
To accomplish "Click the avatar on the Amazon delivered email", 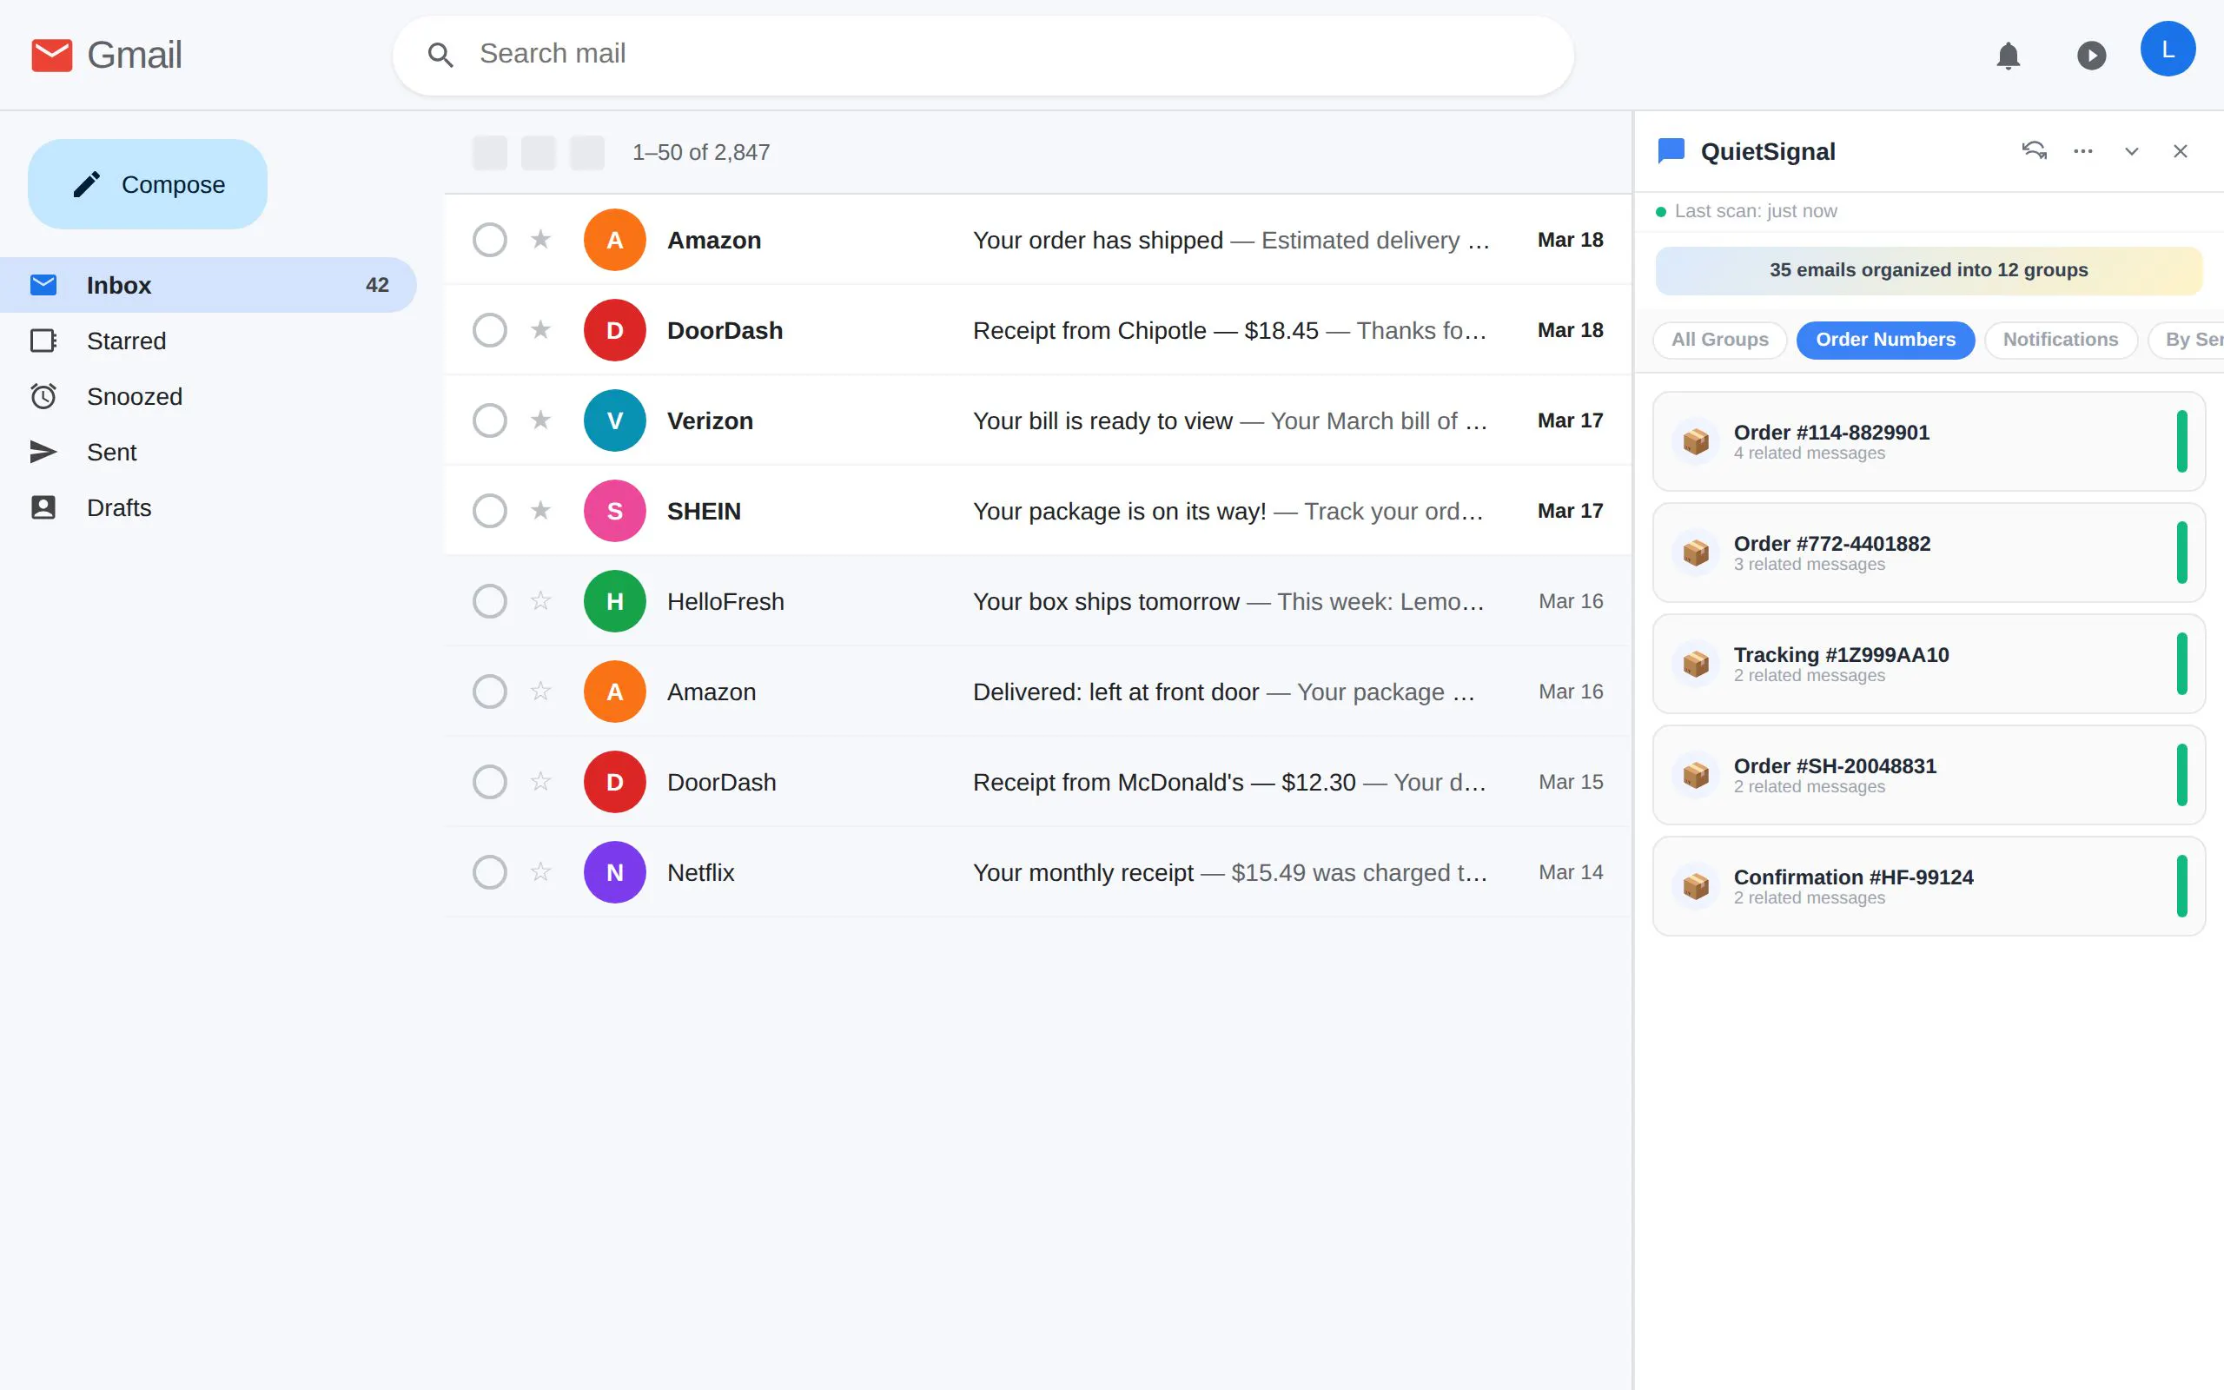I will [615, 692].
